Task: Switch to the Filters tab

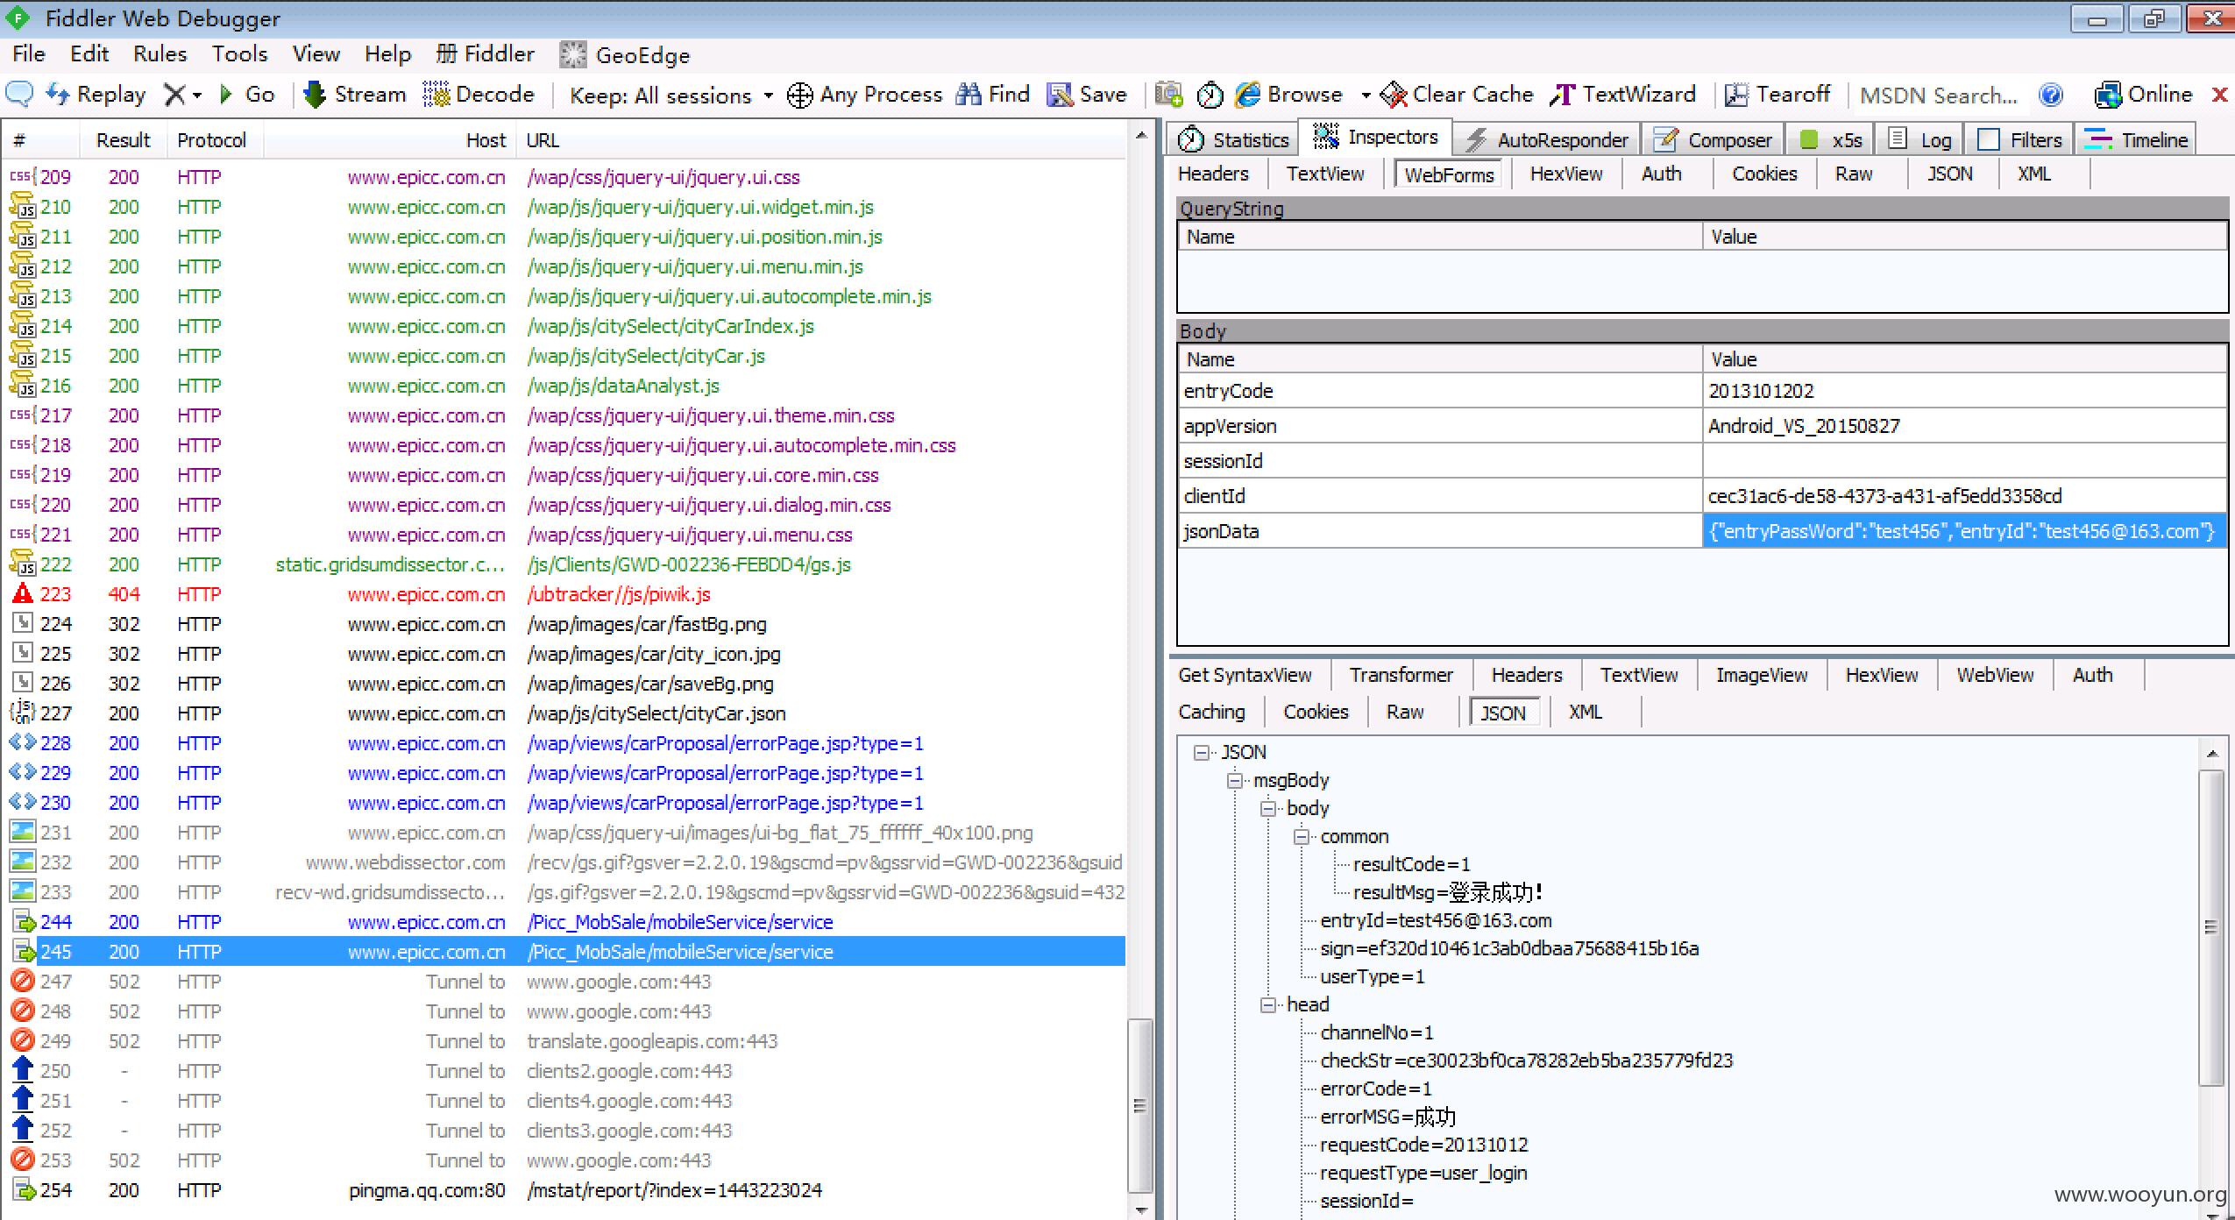Action: pos(2019,140)
